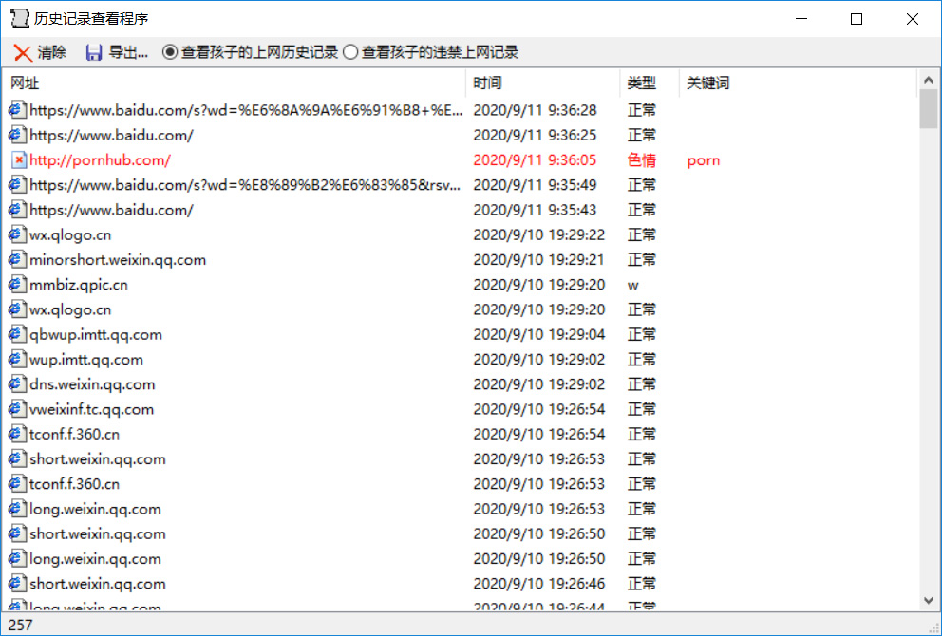
Task: Sort by the 类型 column header
Action: click(x=650, y=83)
